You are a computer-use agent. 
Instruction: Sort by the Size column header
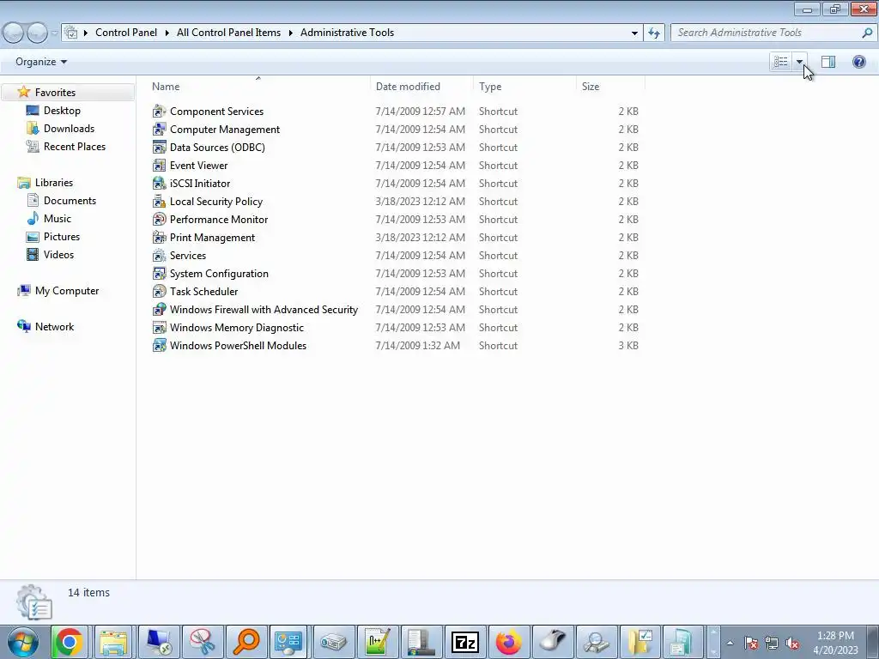[591, 87]
